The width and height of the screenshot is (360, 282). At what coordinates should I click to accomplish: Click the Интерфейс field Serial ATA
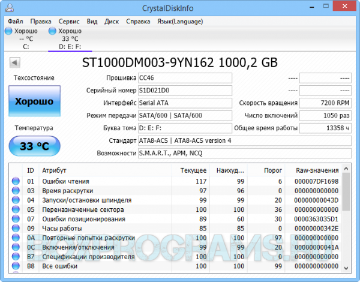tap(185, 103)
